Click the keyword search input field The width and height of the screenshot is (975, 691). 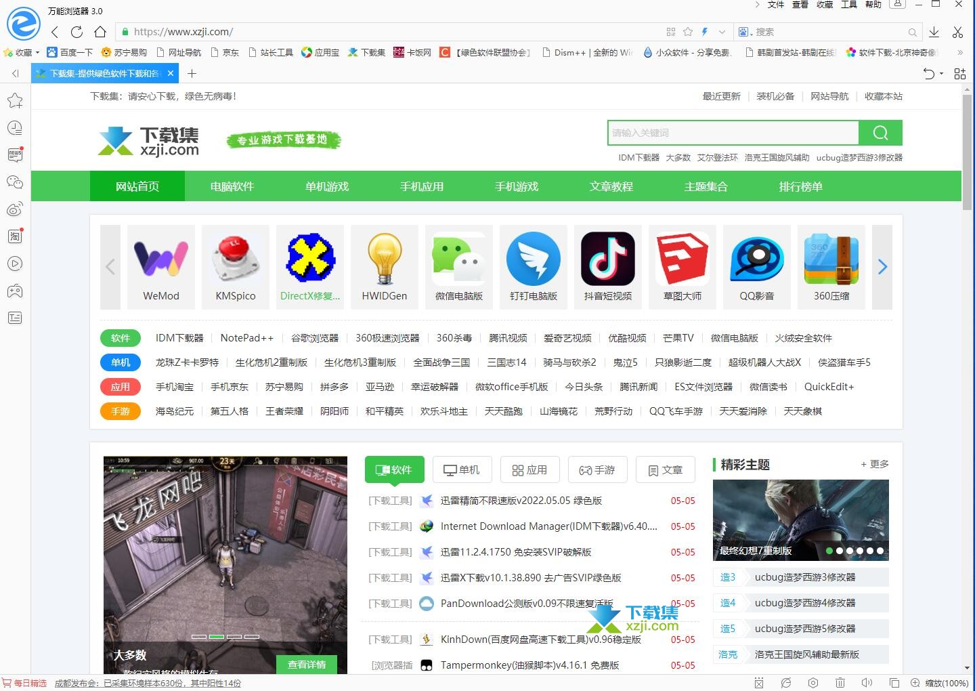(733, 133)
